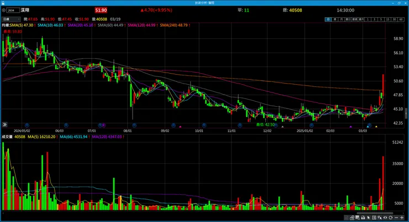Click the 月 marker near 10/01

[204, 125]
